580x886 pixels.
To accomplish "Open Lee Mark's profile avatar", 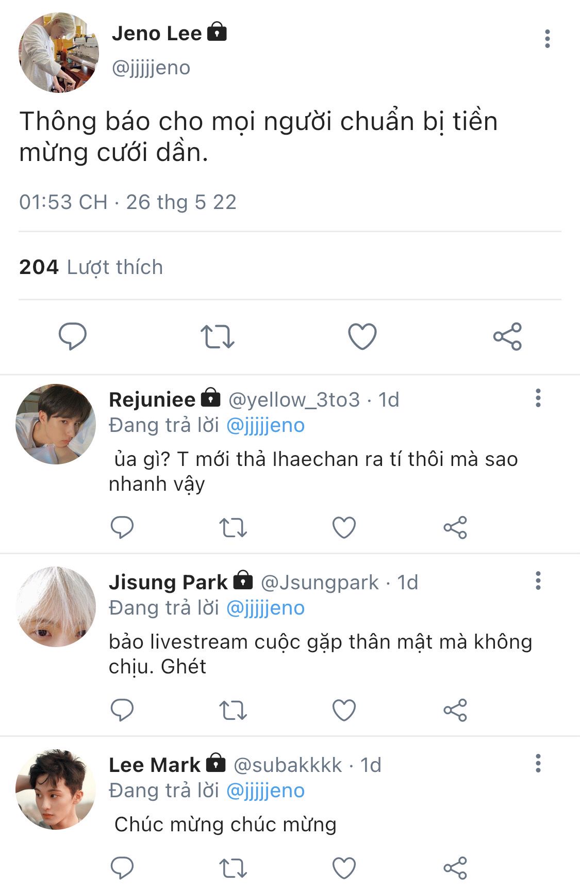I will pos(56,790).
